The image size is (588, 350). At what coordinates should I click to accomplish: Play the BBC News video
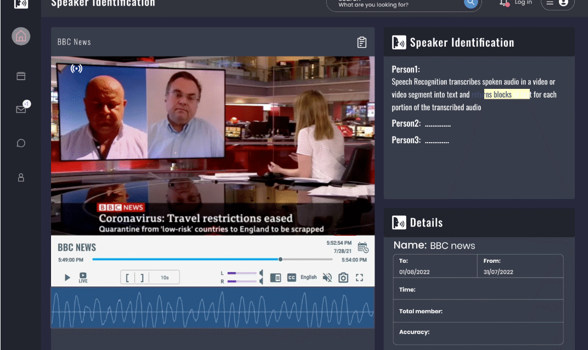point(67,277)
